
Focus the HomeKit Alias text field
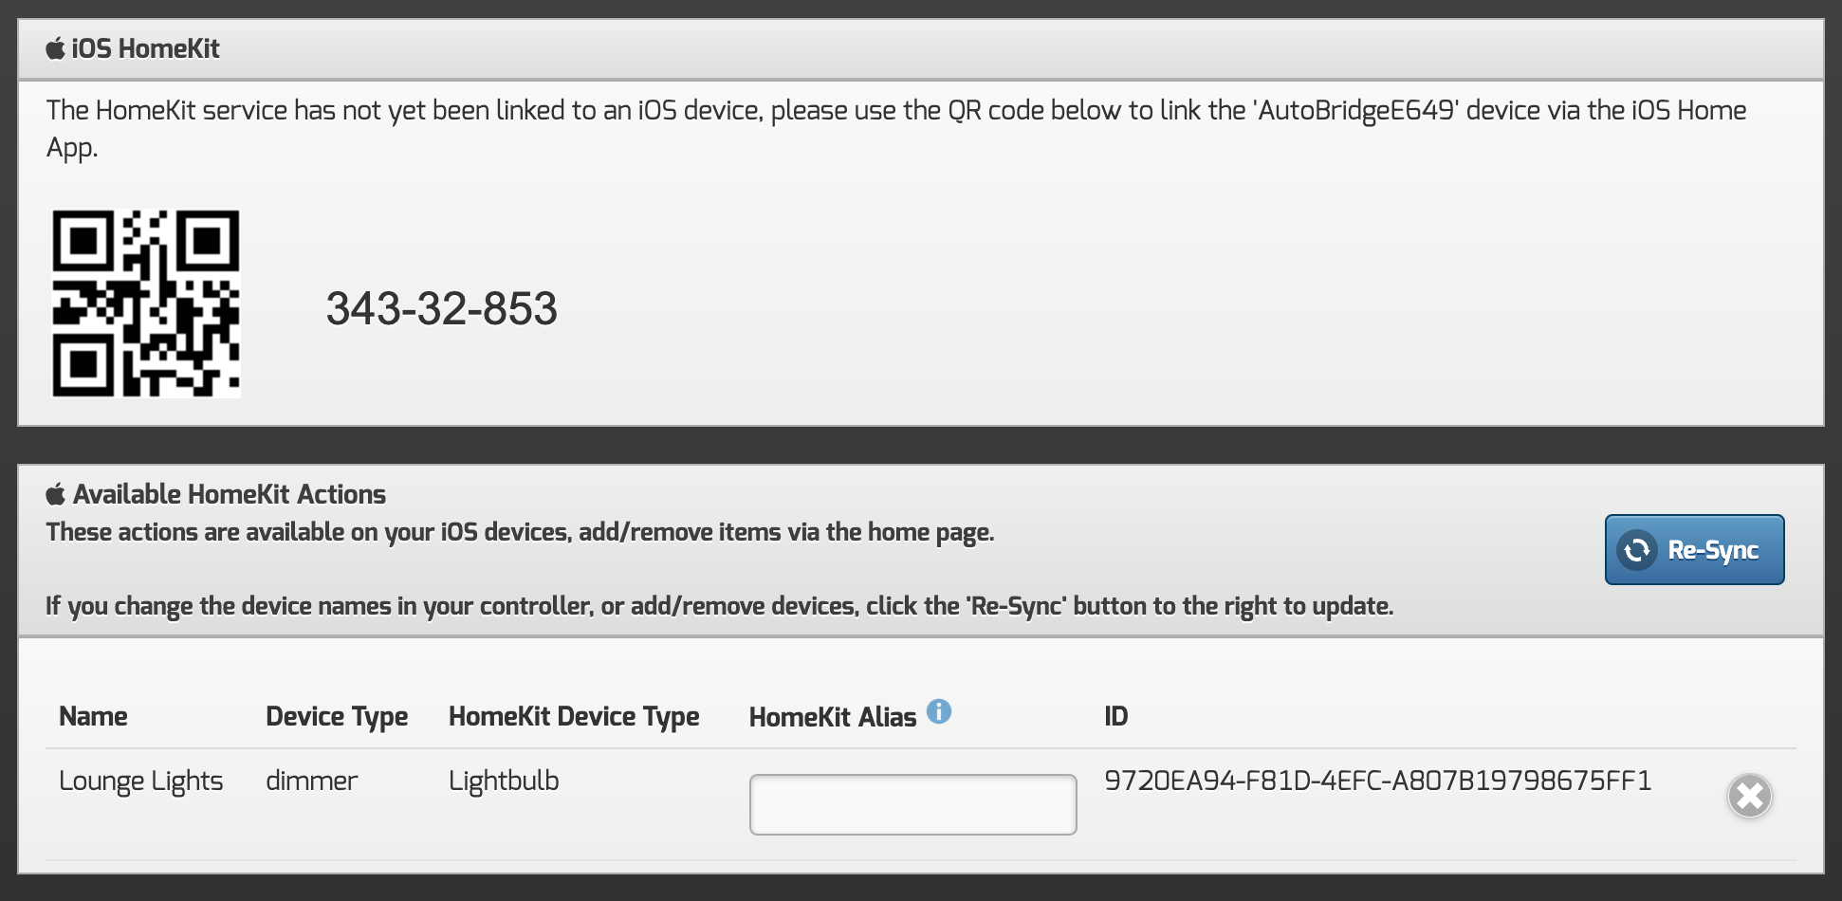click(912, 804)
